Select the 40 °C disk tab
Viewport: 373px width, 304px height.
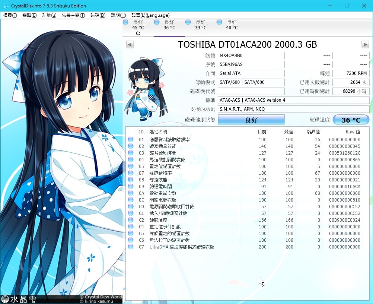click(x=232, y=28)
